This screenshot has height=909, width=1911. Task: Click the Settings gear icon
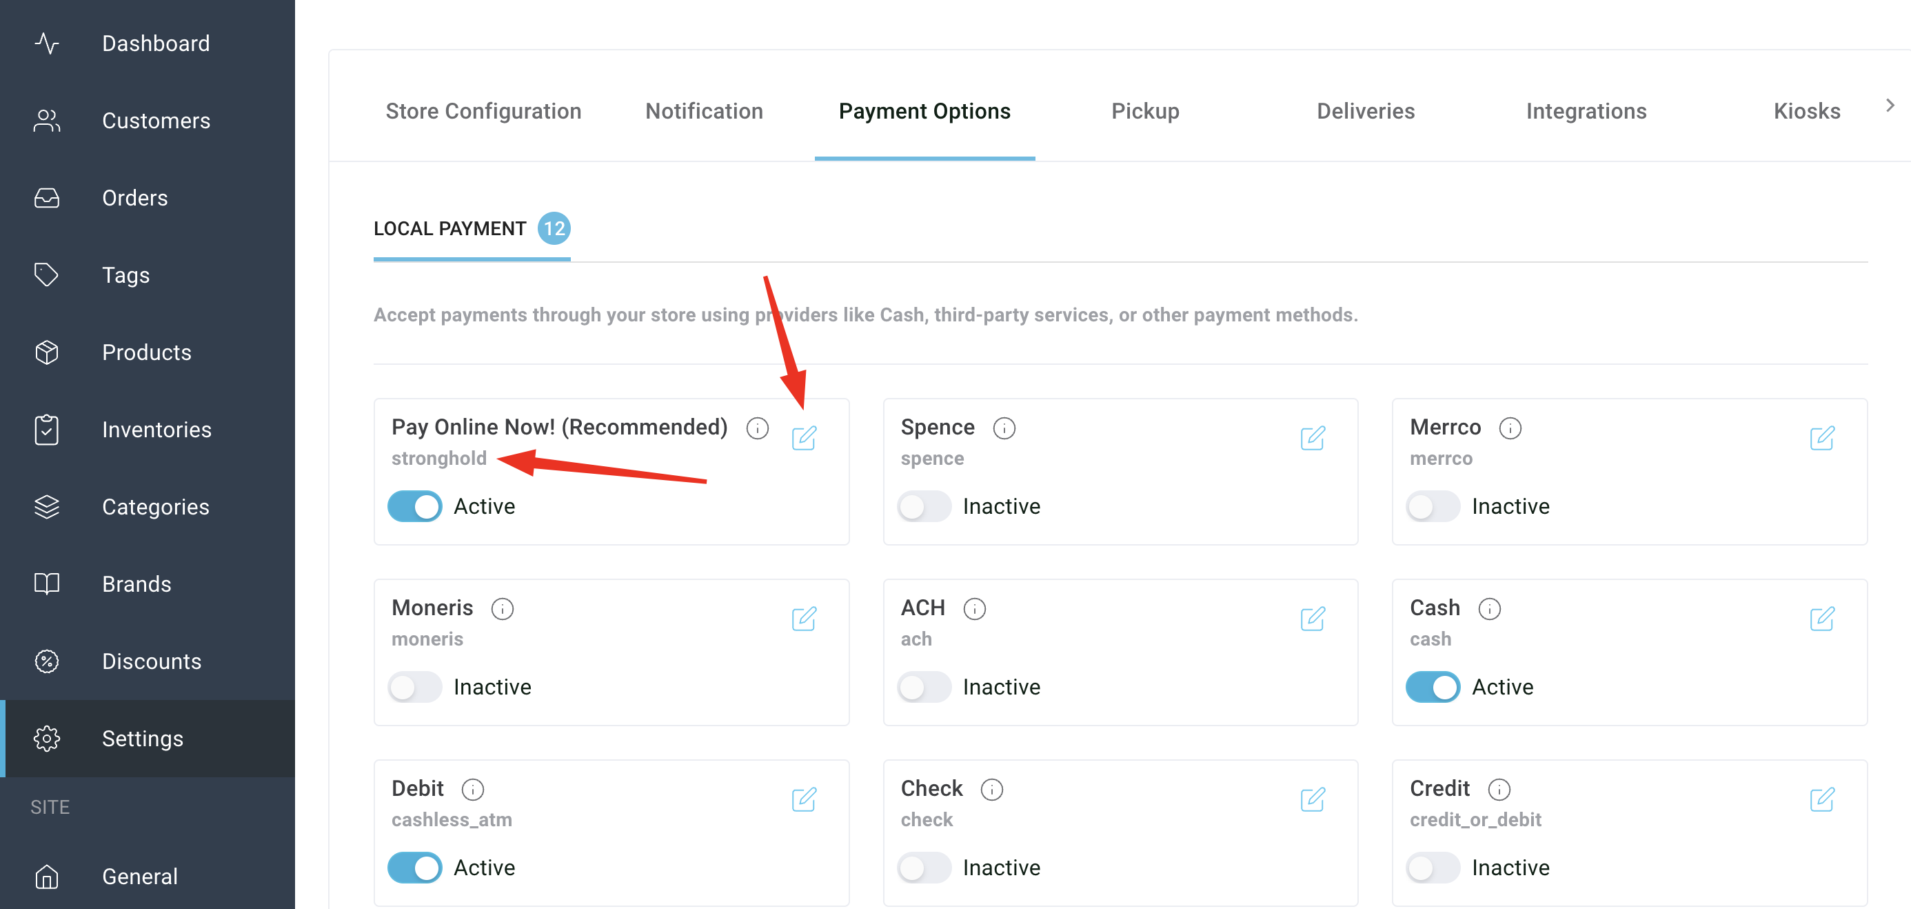(x=46, y=739)
